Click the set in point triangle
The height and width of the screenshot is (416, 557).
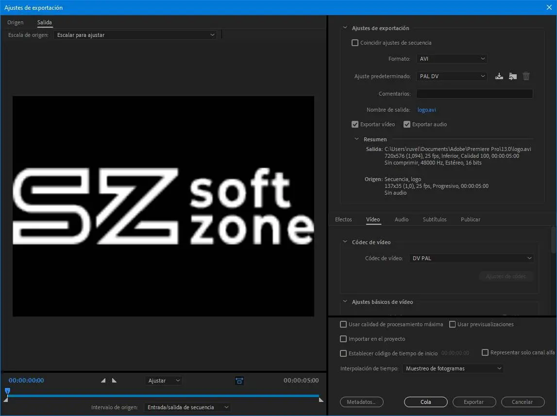(103, 381)
